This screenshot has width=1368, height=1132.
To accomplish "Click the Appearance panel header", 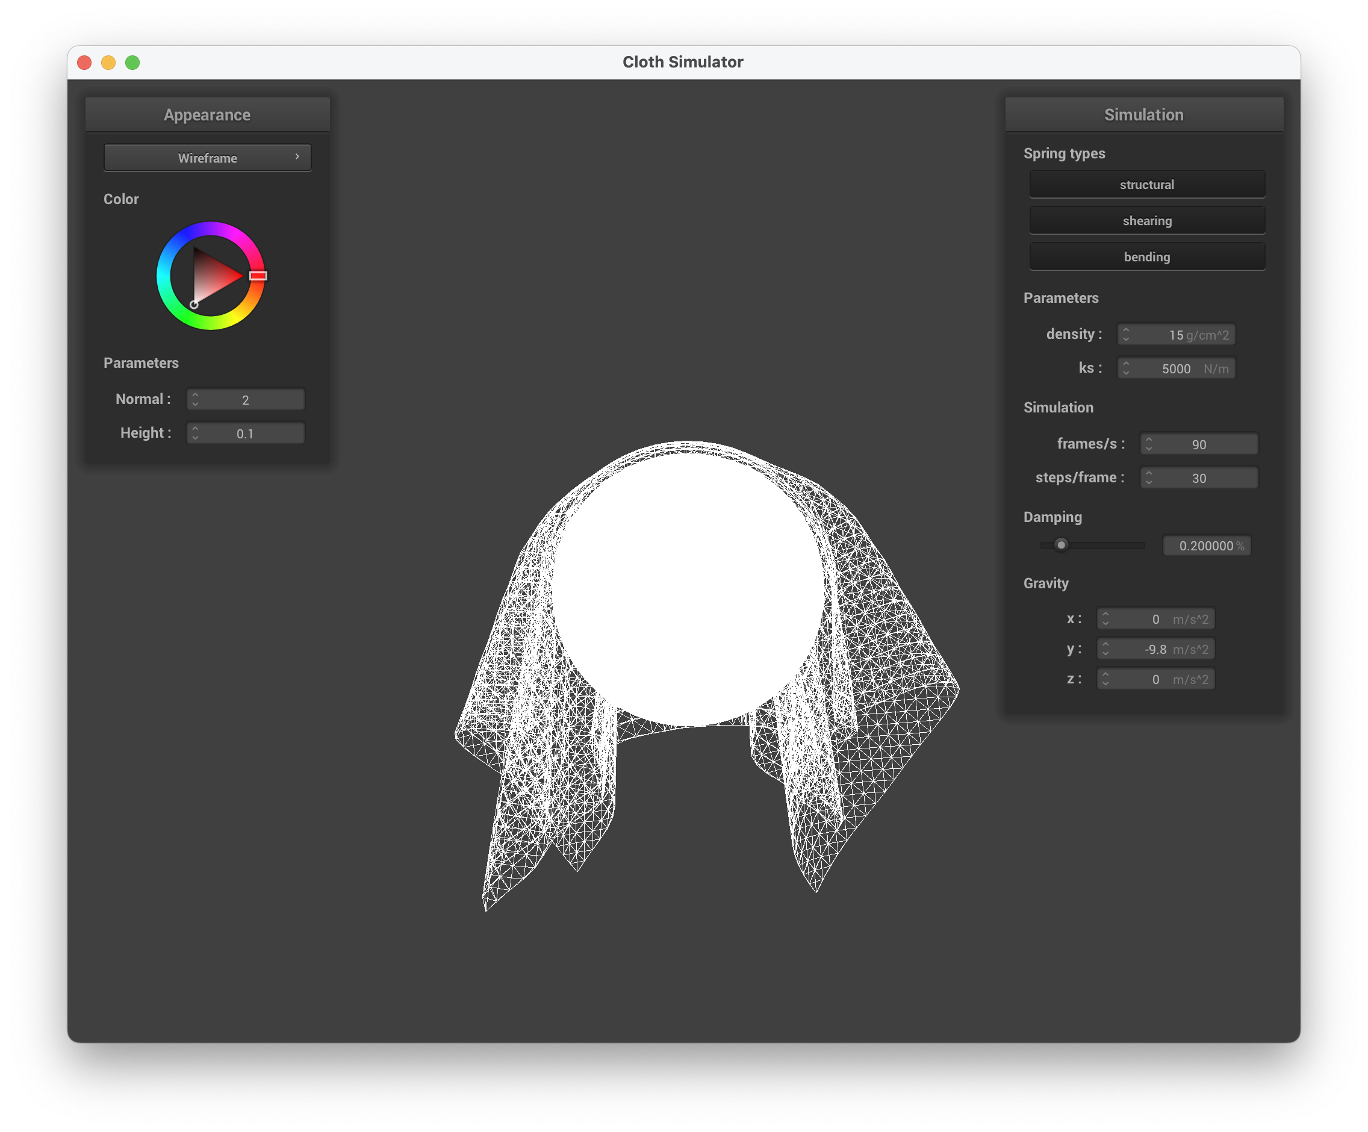I will [x=207, y=114].
